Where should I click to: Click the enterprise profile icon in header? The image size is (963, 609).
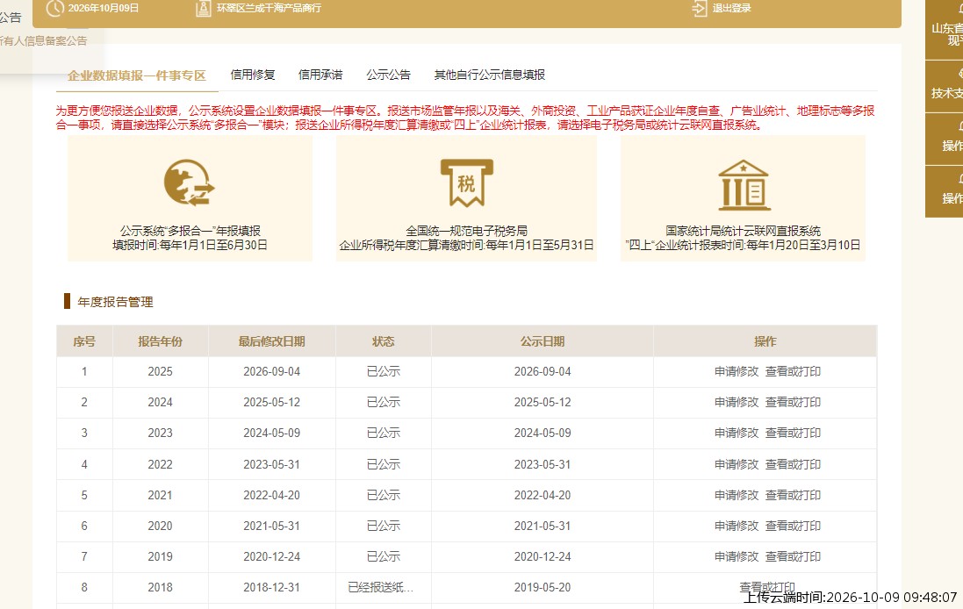click(x=204, y=9)
